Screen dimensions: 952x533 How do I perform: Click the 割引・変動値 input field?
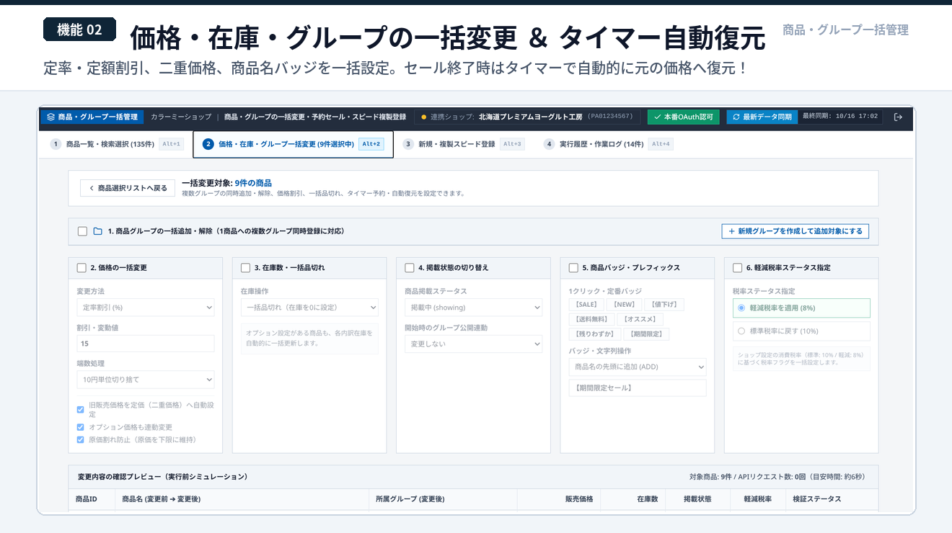pyautogui.click(x=146, y=344)
